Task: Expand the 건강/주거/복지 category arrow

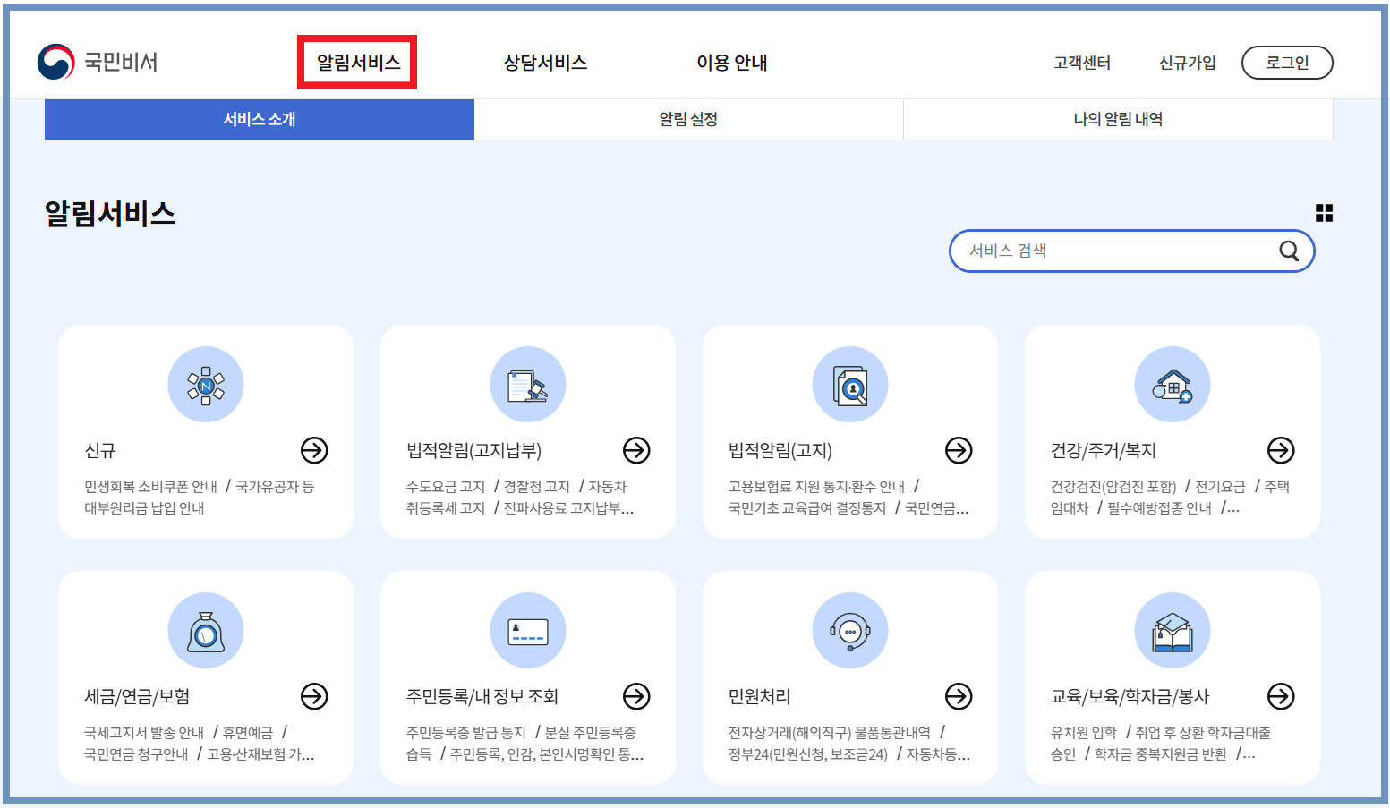Action: pos(1281,451)
